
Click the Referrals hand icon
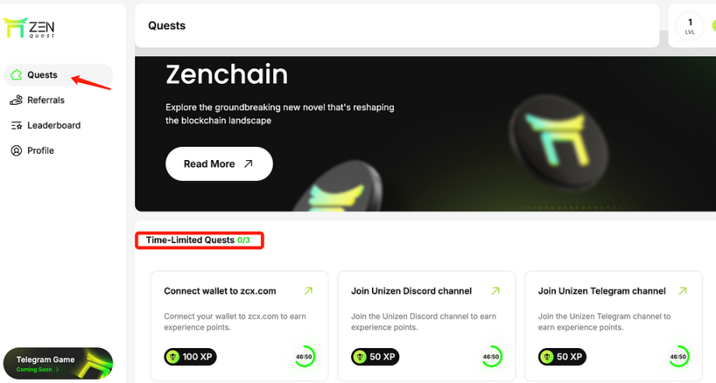[x=16, y=100]
